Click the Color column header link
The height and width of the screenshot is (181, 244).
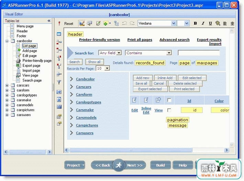219,101
